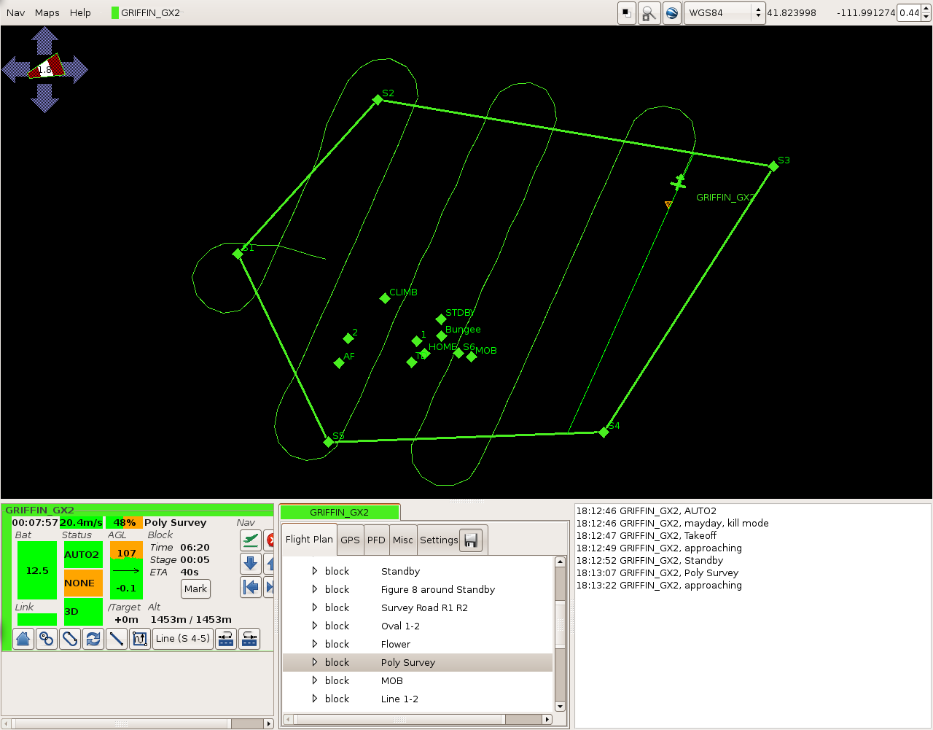Increase the map zoom value stepper

click(926, 9)
